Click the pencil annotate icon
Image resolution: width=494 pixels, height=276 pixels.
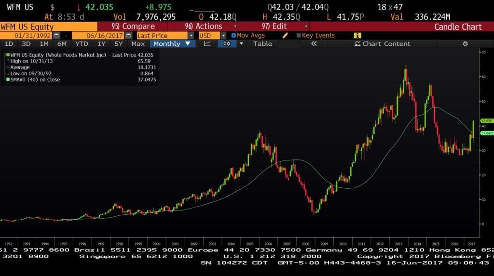[285, 36]
